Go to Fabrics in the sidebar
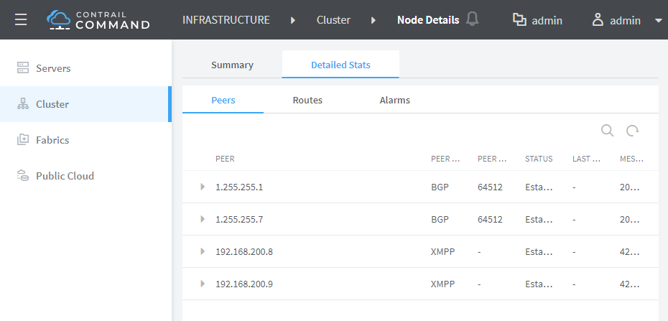 54,140
